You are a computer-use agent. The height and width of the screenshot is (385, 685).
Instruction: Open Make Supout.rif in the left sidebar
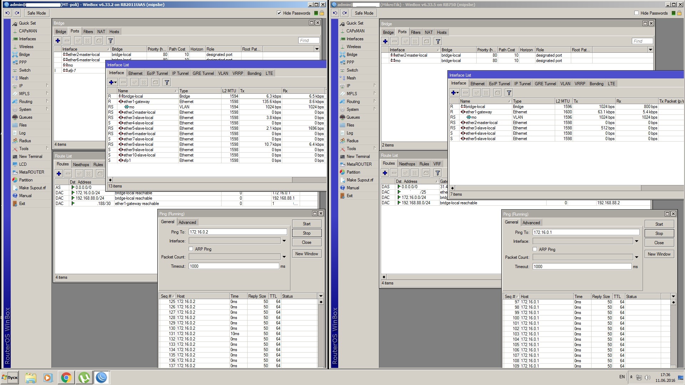tap(32, 188)
